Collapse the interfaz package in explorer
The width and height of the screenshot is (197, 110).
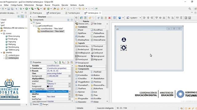pyautogui.click(x=2, y=53)
